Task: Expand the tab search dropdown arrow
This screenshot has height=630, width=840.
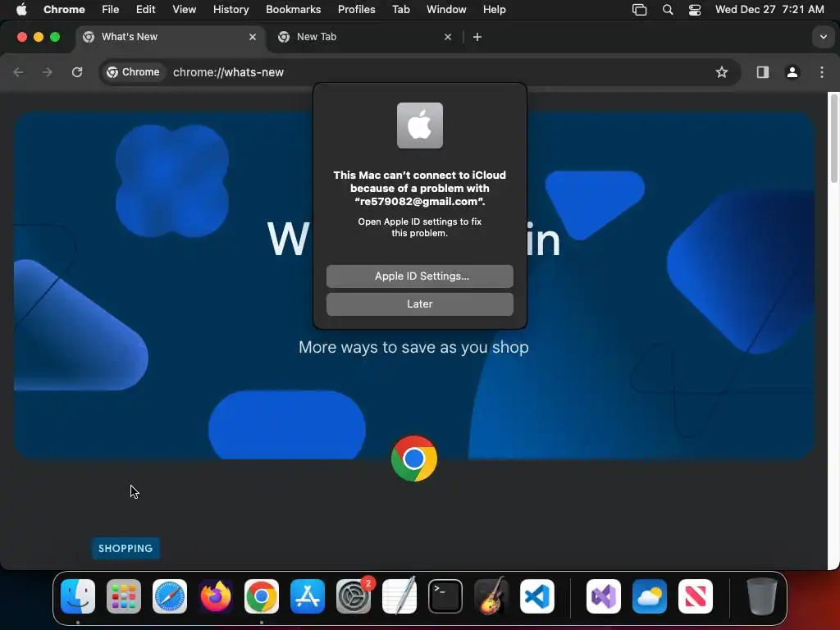Action: point(823,37)
